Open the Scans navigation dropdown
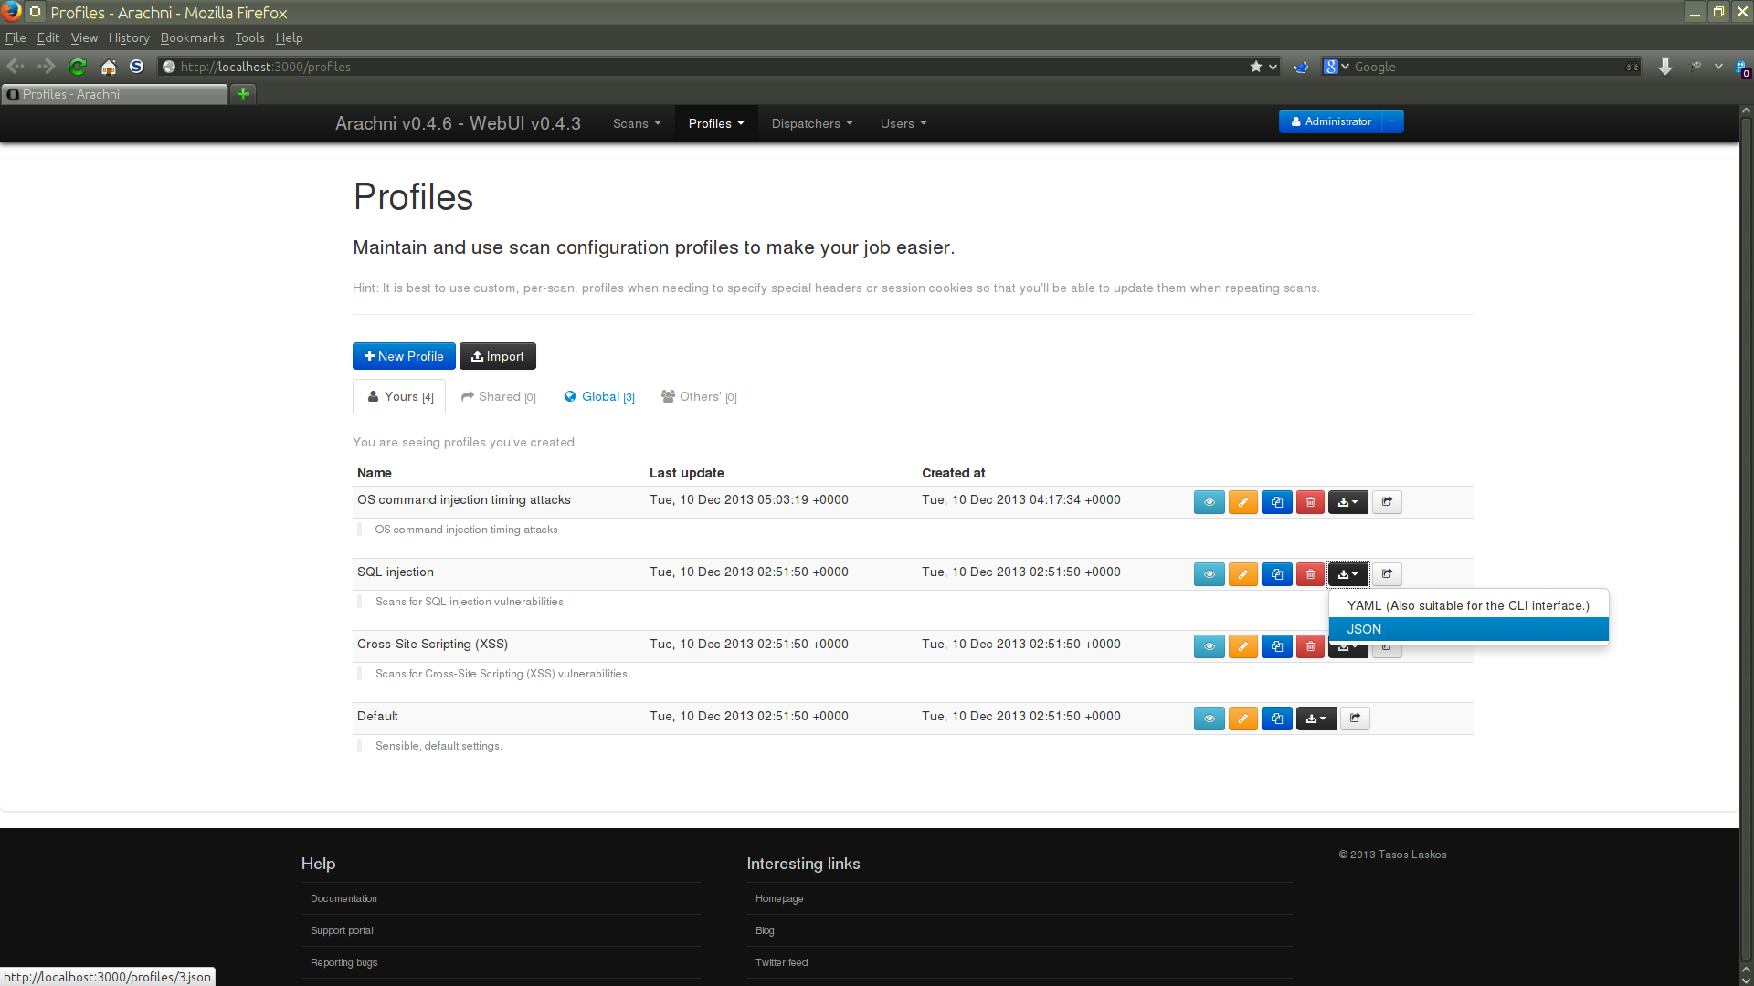The width and height of the screenshot is (1754, 986). tap(637, 123)
